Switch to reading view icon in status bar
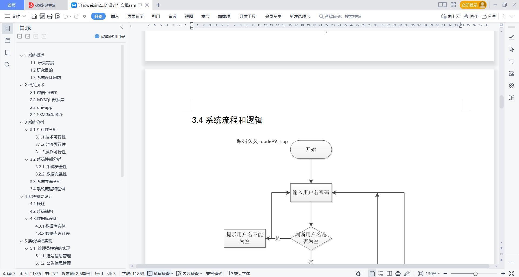This screenshot has width=519, height=277. click(x=389, y=273)
